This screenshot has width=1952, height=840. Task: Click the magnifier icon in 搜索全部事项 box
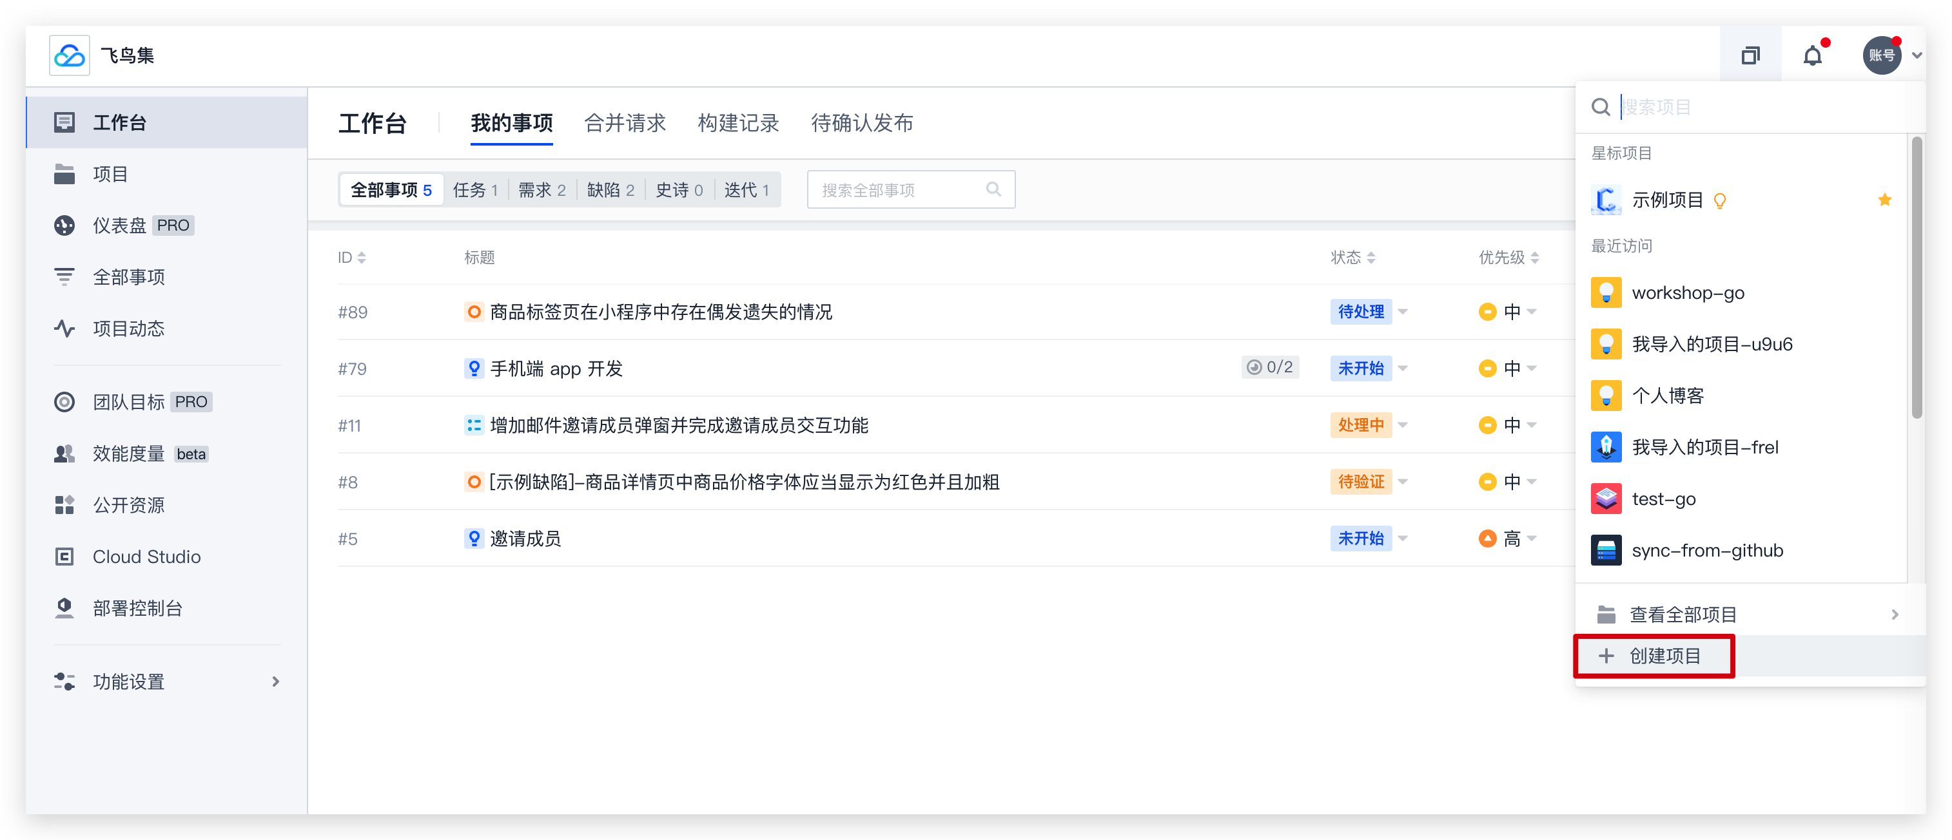click(993, 189)
